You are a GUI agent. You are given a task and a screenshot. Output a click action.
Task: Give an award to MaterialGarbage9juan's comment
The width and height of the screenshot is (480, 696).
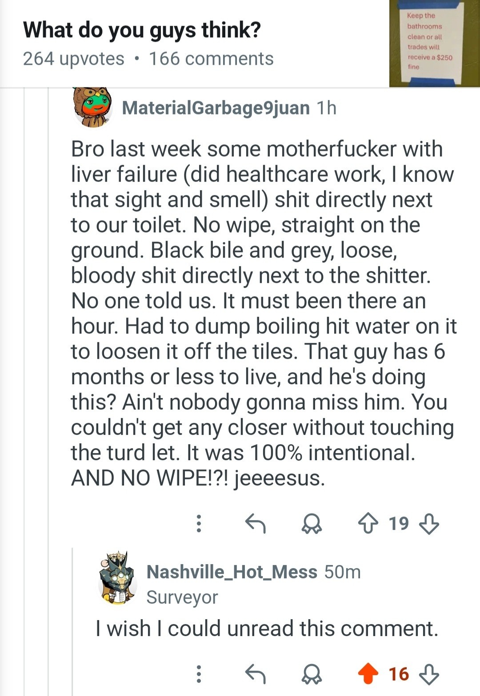pyautogui.click(x=312, y=524)
